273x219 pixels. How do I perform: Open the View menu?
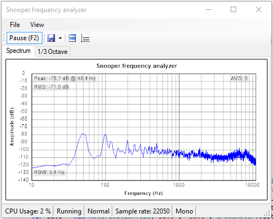(x=37, y=25)
